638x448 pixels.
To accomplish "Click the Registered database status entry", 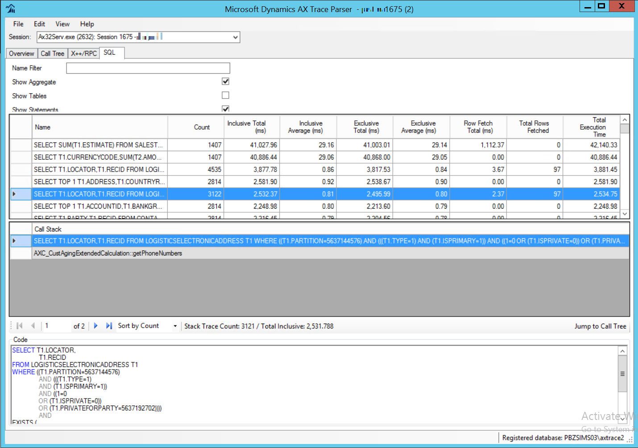I will tap(563, 438).
